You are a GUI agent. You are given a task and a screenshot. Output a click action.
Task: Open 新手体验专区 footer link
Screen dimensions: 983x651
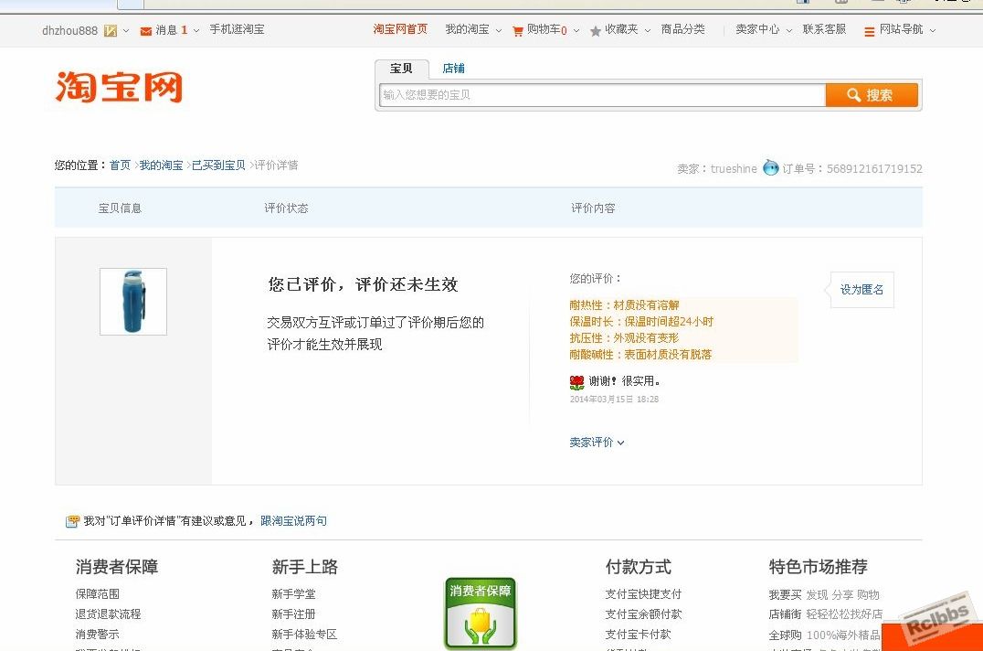pos(304,634)
